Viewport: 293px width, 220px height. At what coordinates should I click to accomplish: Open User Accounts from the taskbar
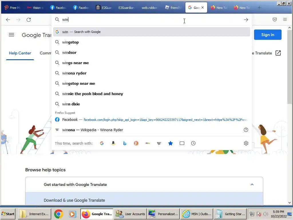pyautogui.click(x=130, y=214)
